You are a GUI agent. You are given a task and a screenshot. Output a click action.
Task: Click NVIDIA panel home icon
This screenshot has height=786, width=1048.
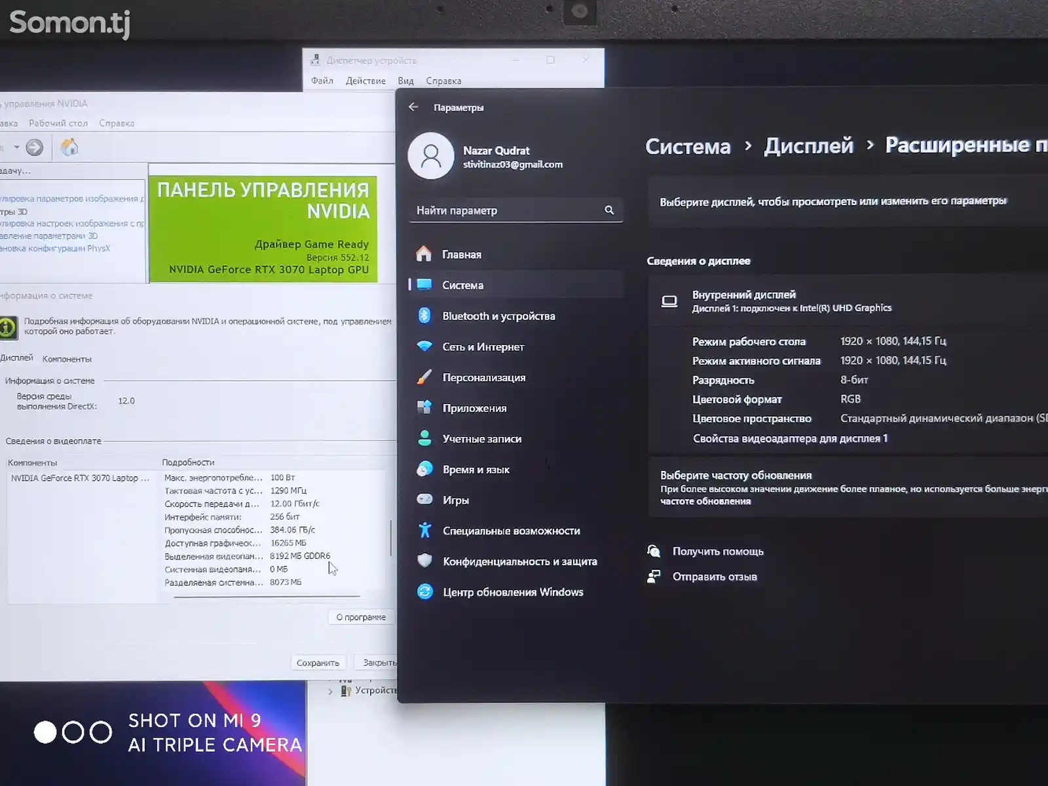click(69, 147)
